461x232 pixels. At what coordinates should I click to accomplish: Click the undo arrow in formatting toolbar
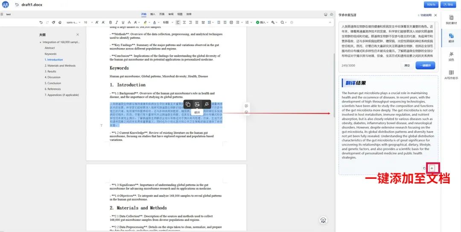tap(41, 22)
